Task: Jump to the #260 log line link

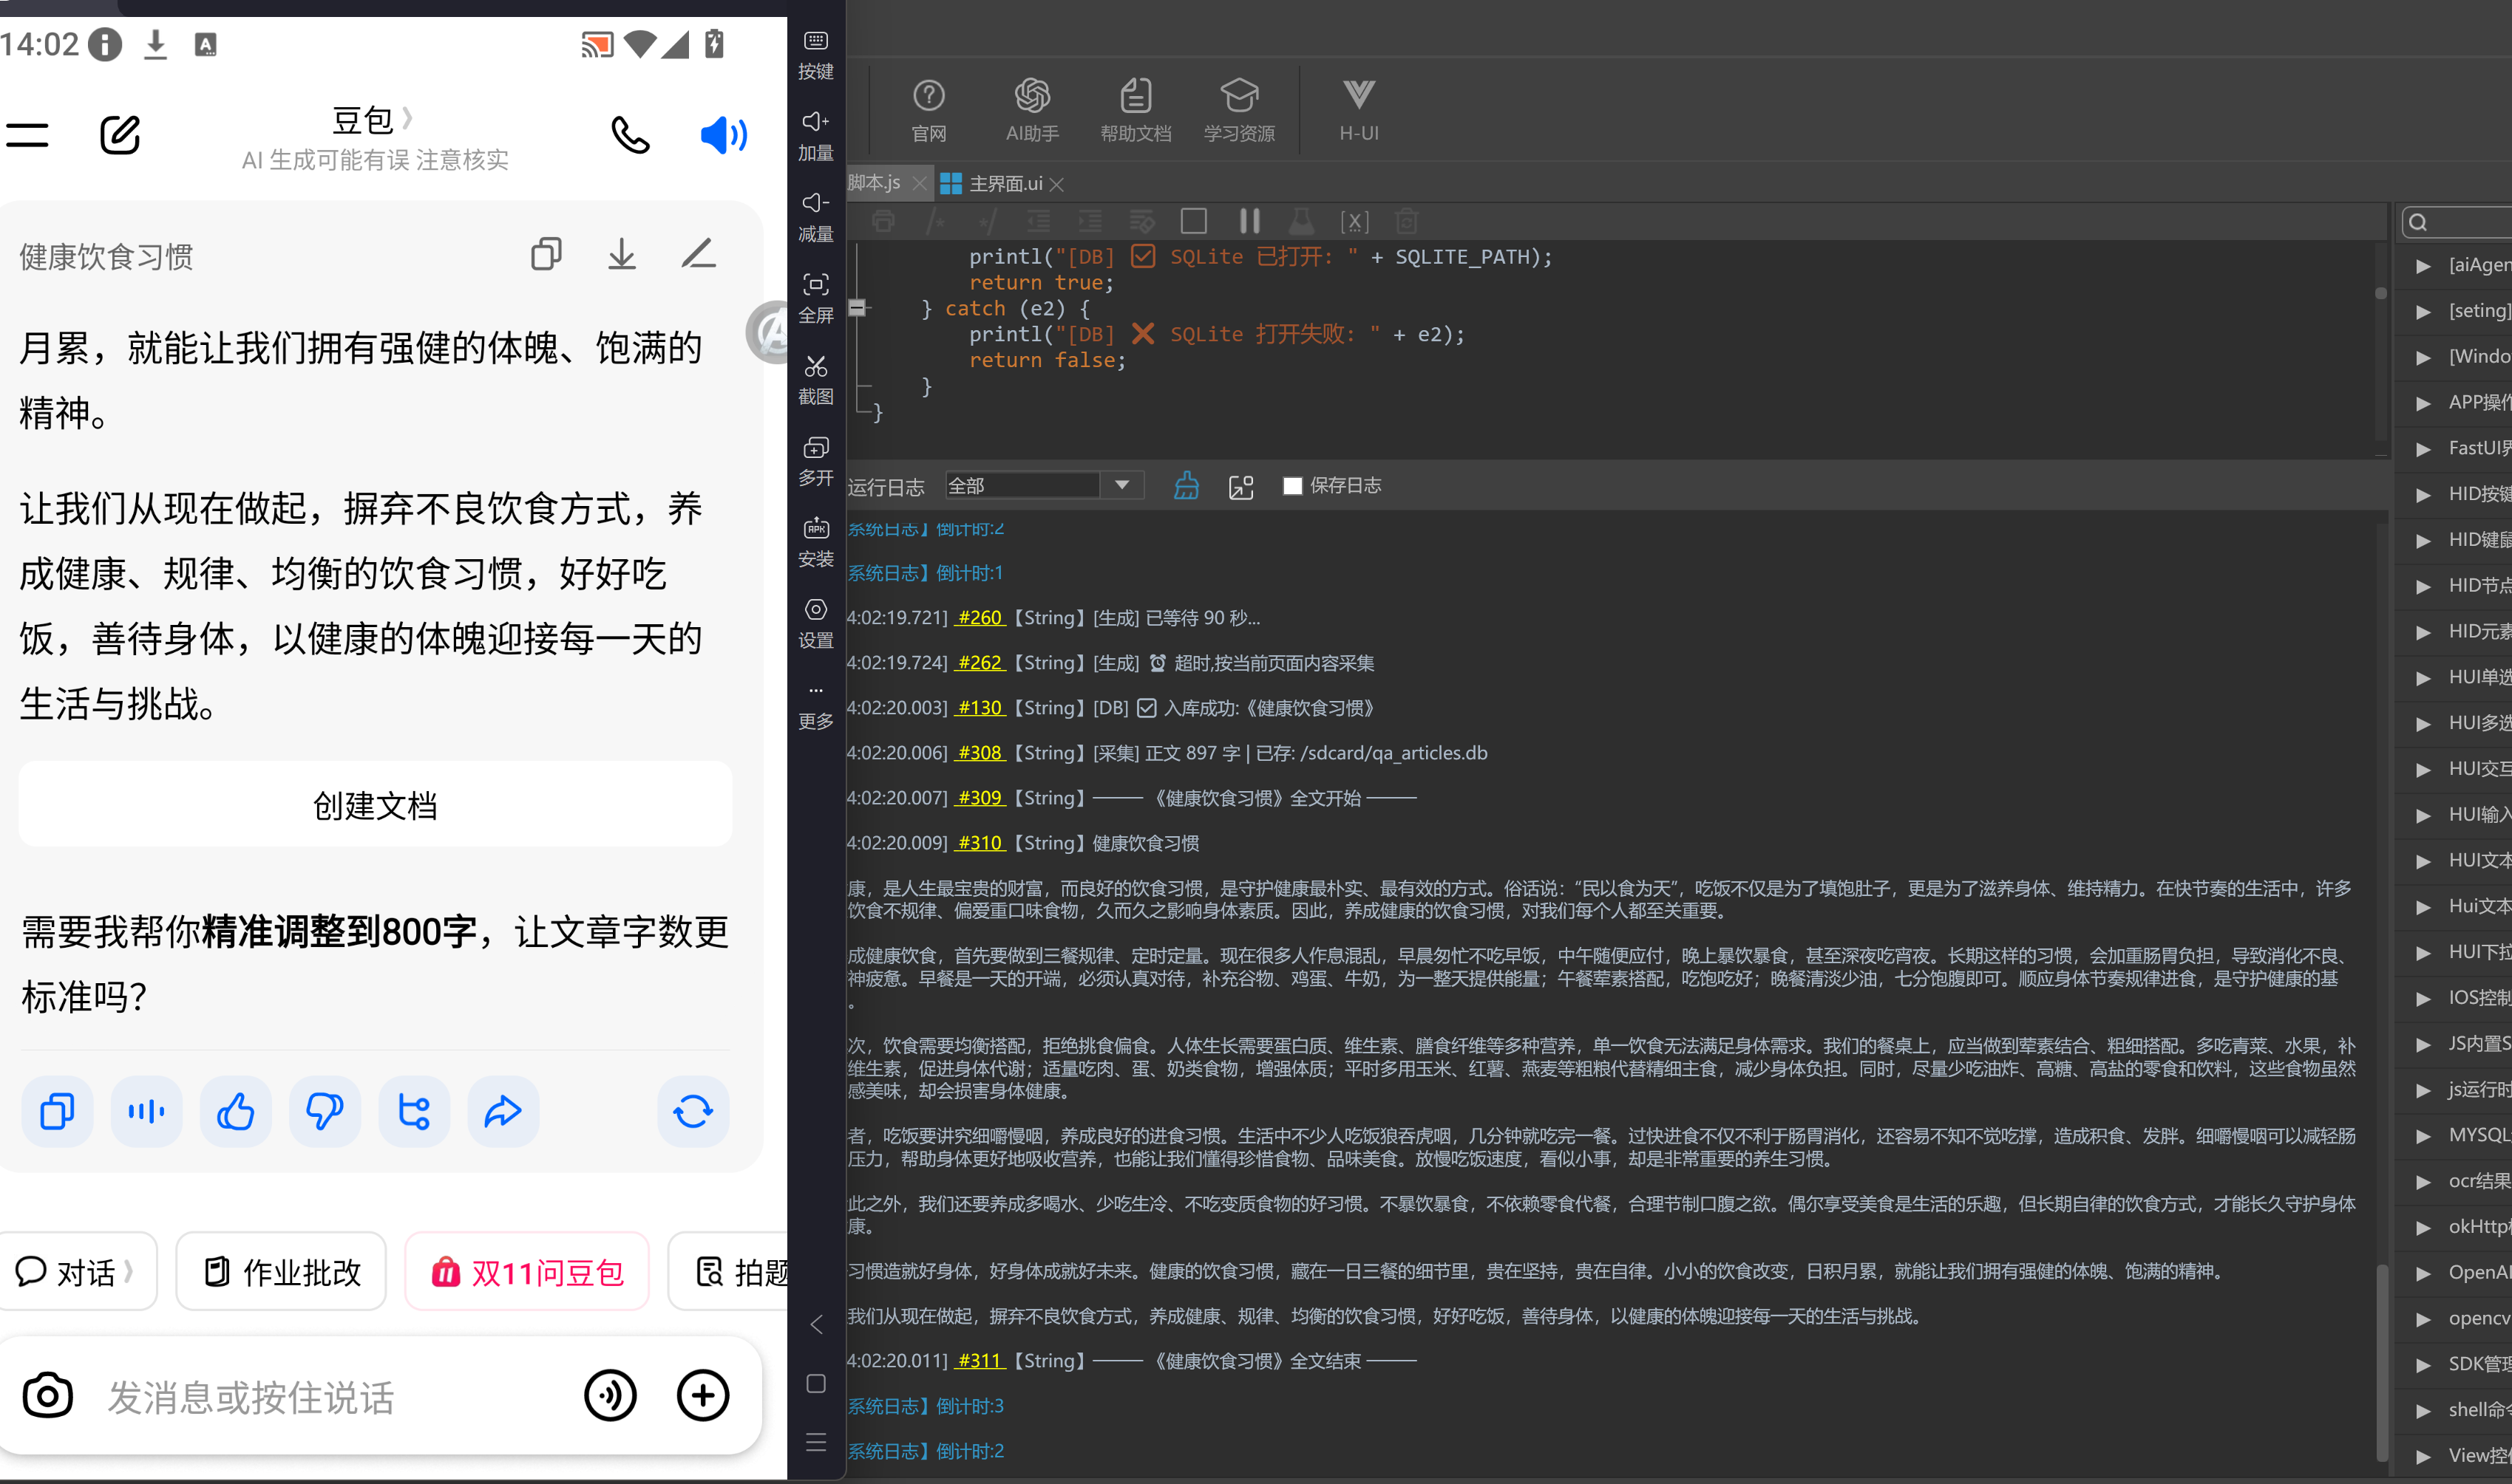Action: pyautogui.click(x=980, y=618)
